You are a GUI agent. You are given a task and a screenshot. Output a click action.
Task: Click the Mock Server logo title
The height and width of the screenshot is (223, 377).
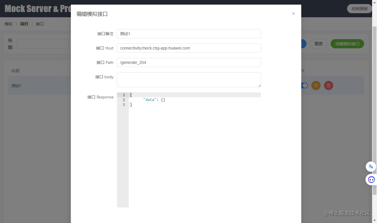pyautogui.click(x=38, y=9)
